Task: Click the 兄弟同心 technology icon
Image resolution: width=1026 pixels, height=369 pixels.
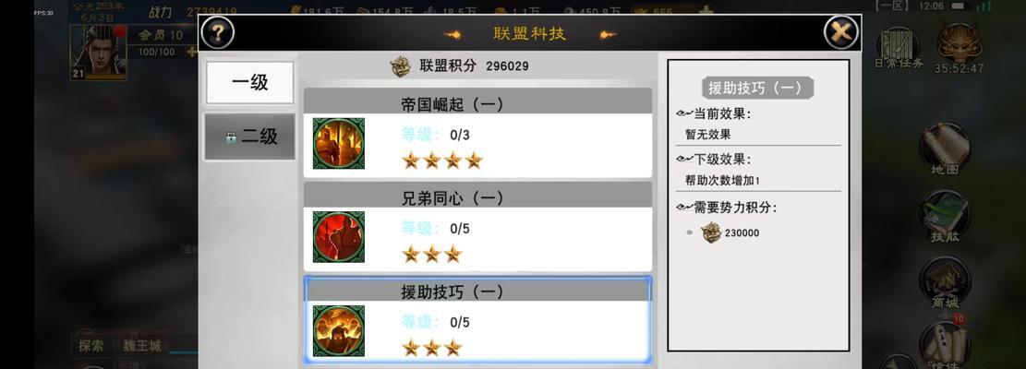Action: (338, 236)
